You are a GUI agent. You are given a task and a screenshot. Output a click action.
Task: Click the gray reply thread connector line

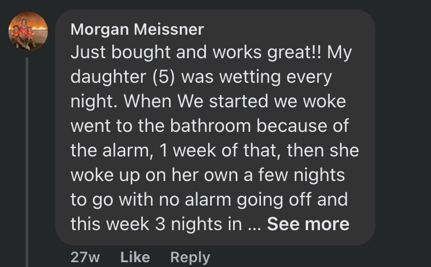27,160
